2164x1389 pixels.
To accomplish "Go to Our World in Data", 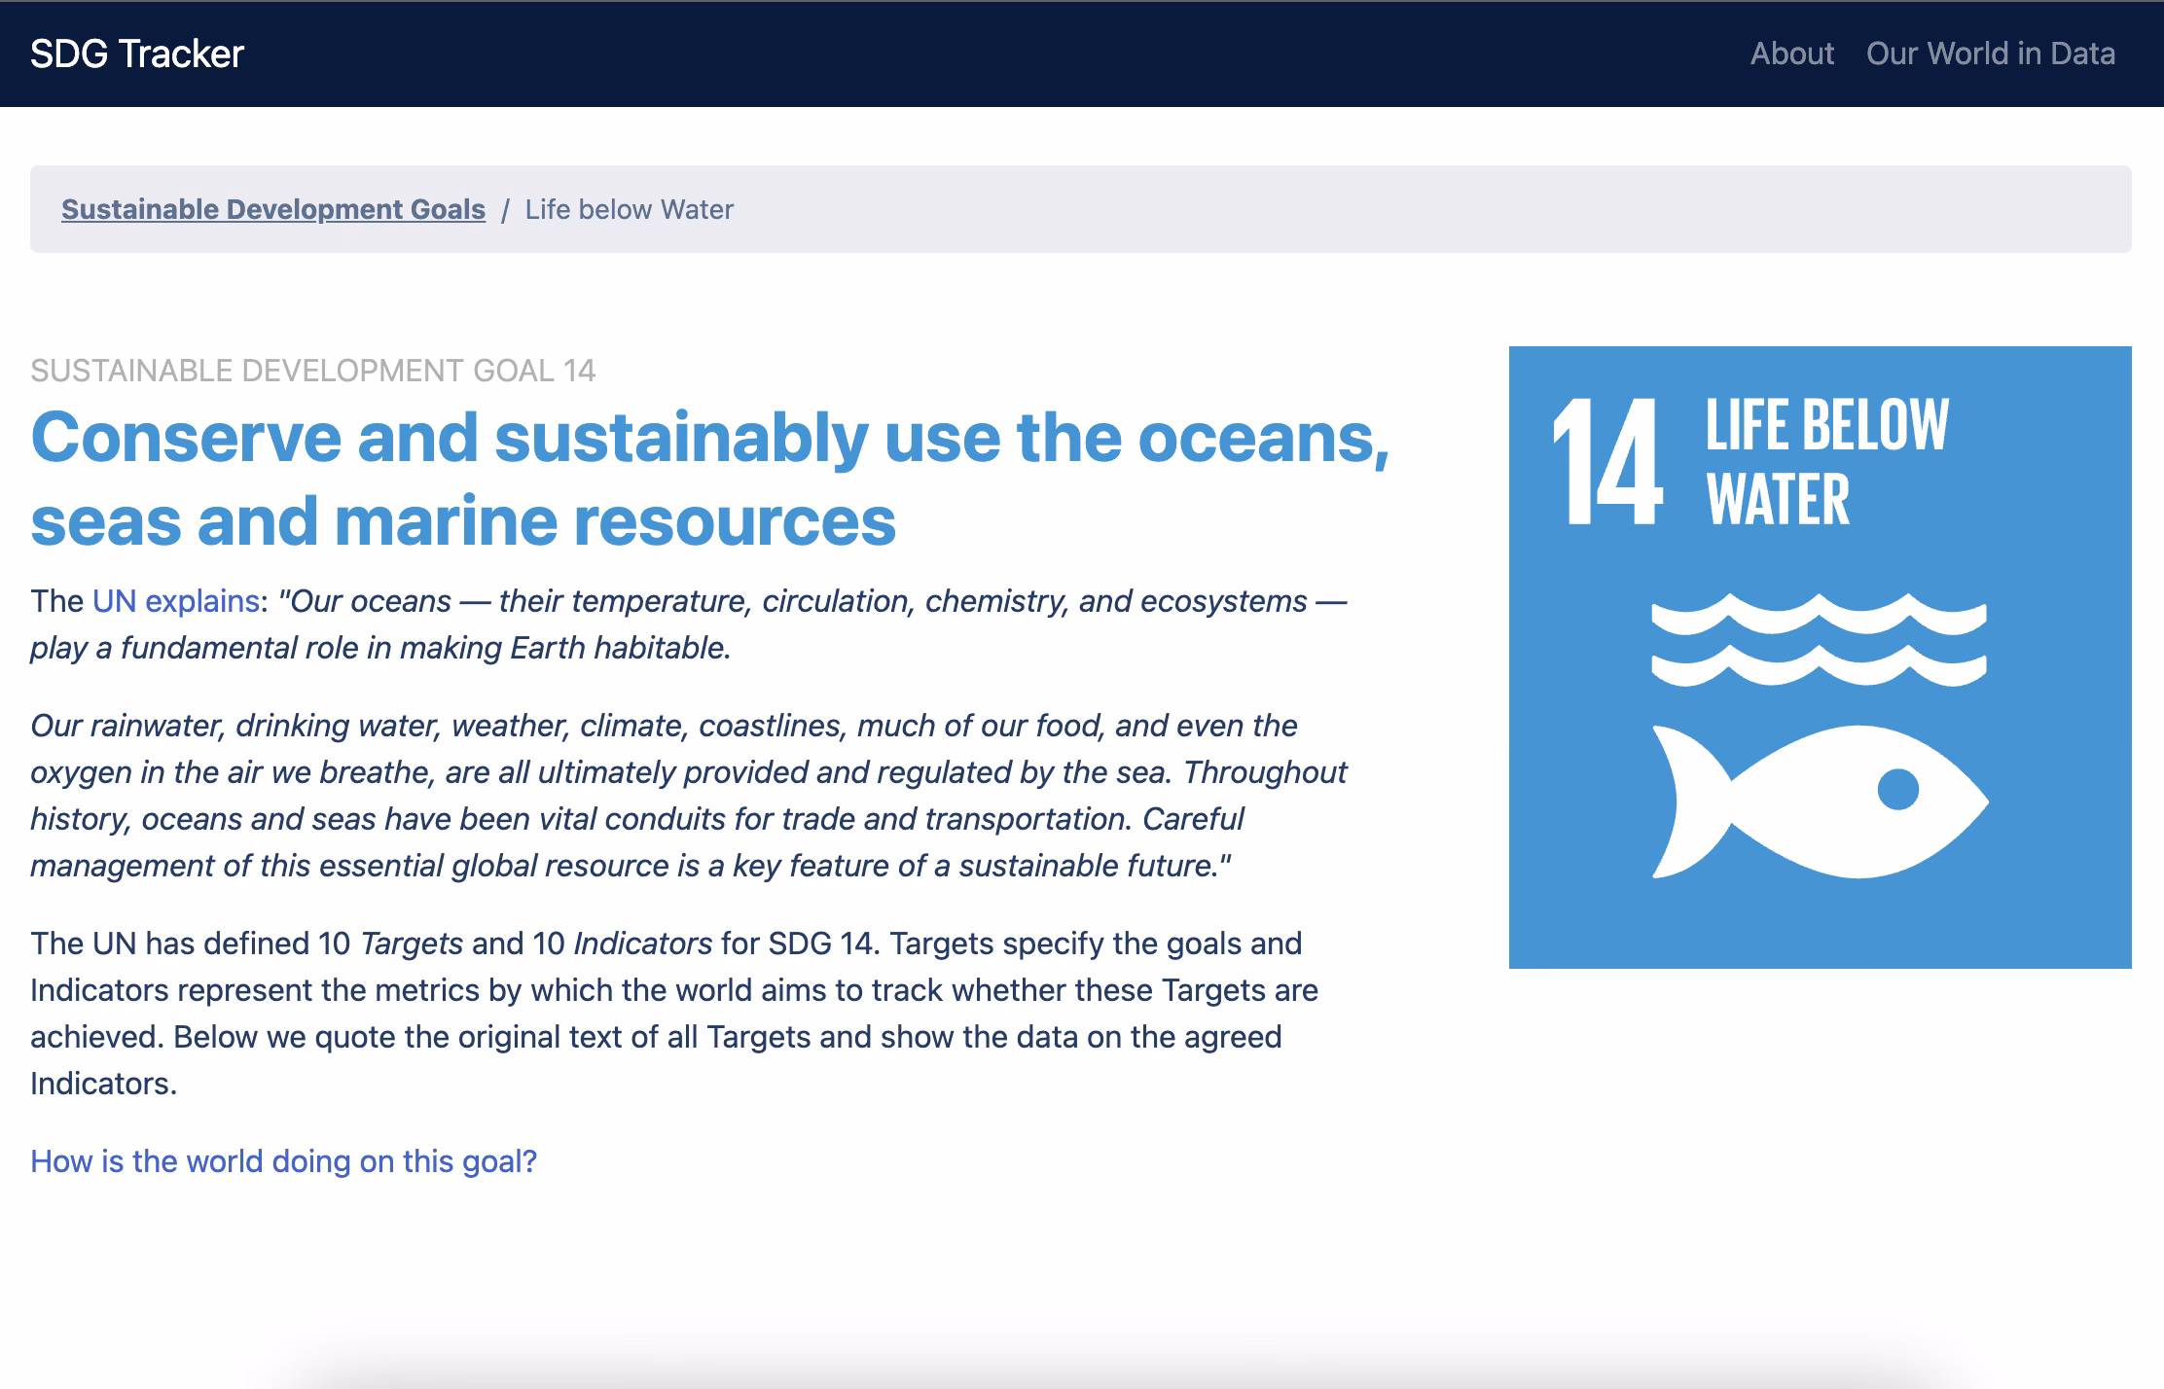I will [1990, 53].
